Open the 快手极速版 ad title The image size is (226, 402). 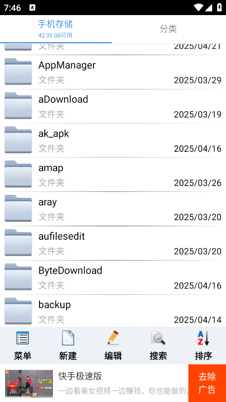pyautogui.click(x=80, y=376)
